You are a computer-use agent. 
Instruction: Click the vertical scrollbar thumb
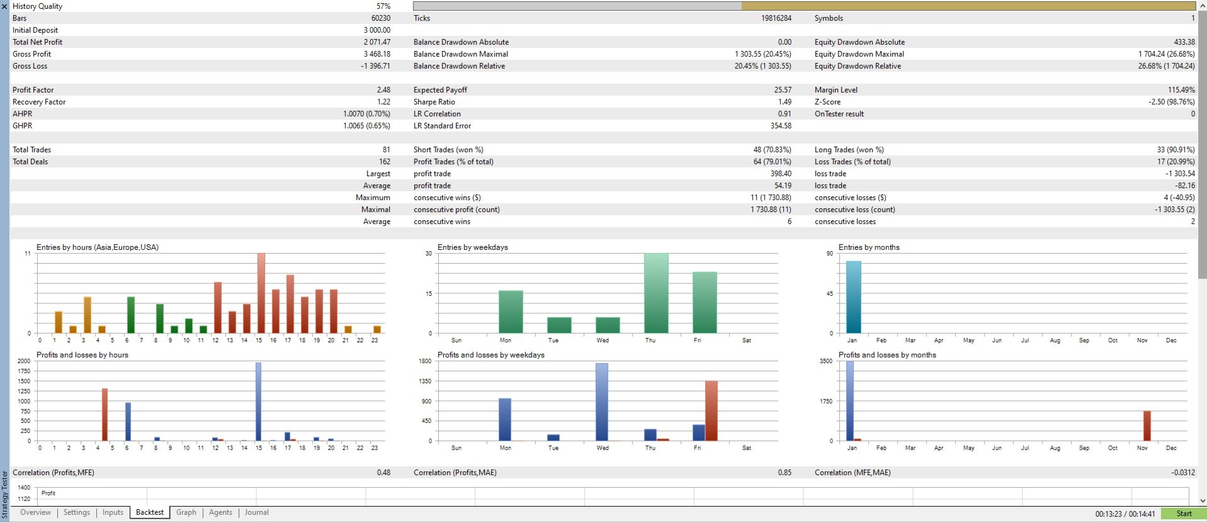coord(1202,145)
